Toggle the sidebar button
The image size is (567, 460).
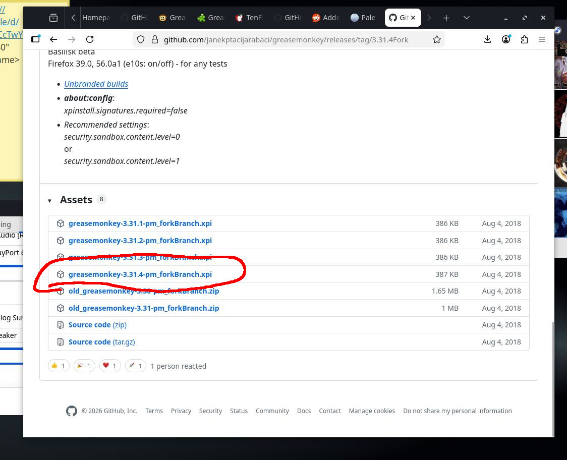35,39
